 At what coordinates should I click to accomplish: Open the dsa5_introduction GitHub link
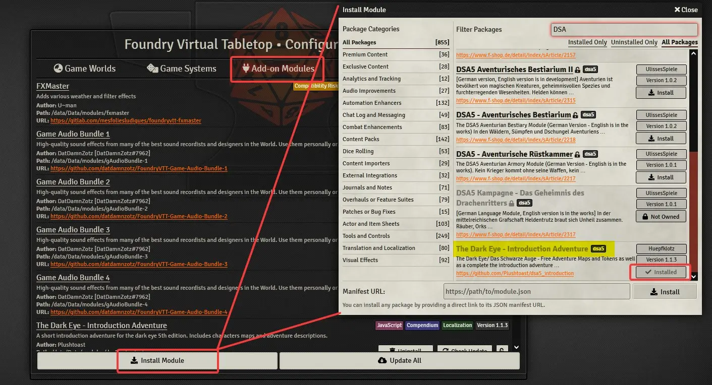click(515, 273)
